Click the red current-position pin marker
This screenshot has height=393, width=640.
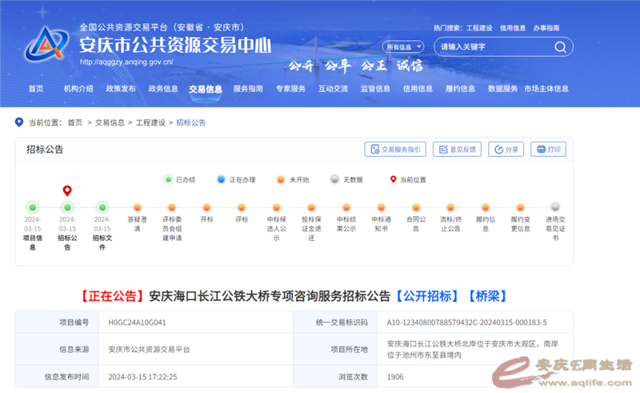(67, 191)
